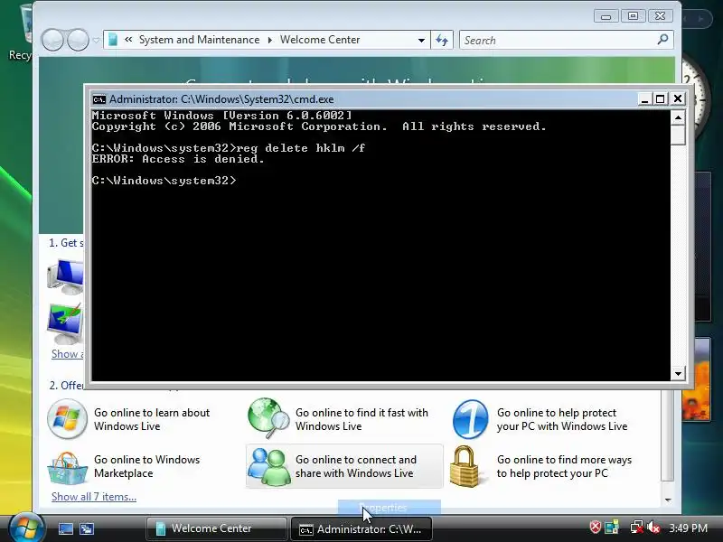Maximize the Welcome Center window
723x542 pixels.
(x=633, y=16)
